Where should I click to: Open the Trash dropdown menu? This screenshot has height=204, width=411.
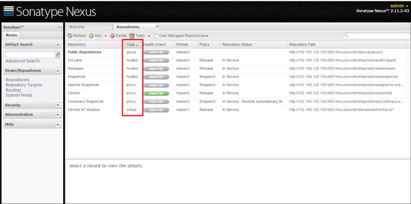point(140,36)
